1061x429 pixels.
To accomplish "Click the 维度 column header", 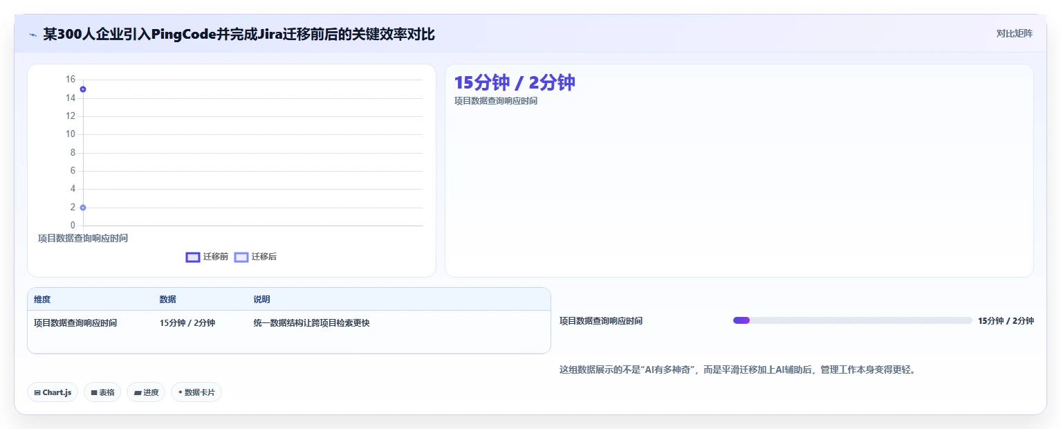I will (42, 300).
